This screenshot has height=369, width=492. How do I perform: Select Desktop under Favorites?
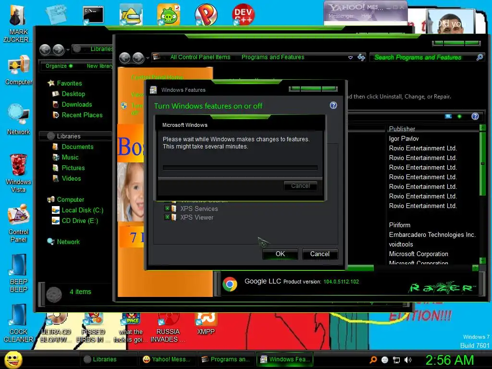[x=74, y=94]
